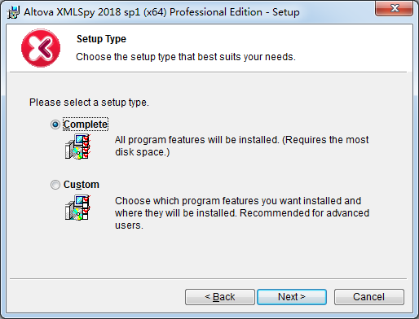This screenshot has width=419, height=319.
Task: Click the Altova XMLSpy 2018 title text
Action: click(x=161, y=12)
